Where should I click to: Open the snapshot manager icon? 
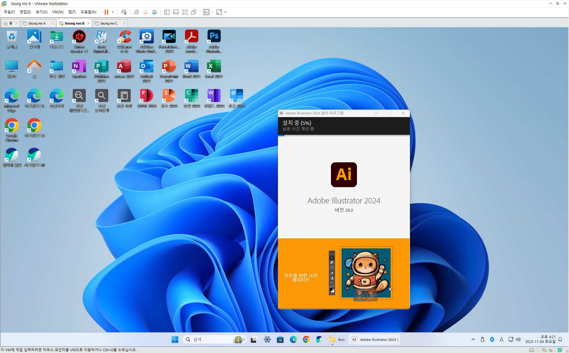pos(154,12)
